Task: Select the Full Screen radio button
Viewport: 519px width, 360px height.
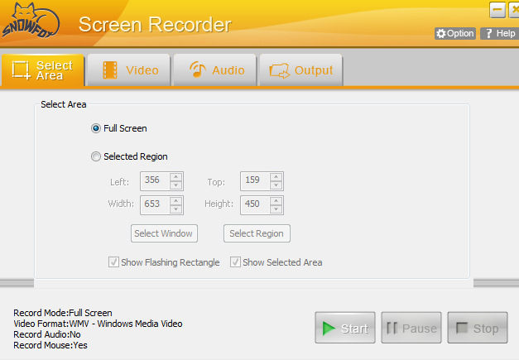Action: 96,128
